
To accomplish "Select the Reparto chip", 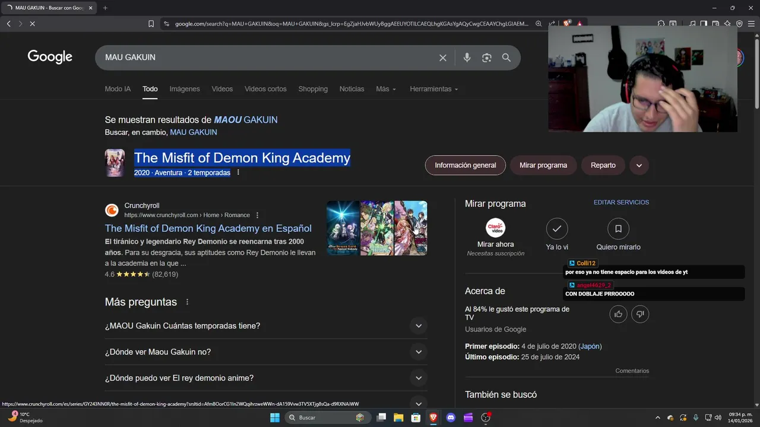I will pos(603,165).
